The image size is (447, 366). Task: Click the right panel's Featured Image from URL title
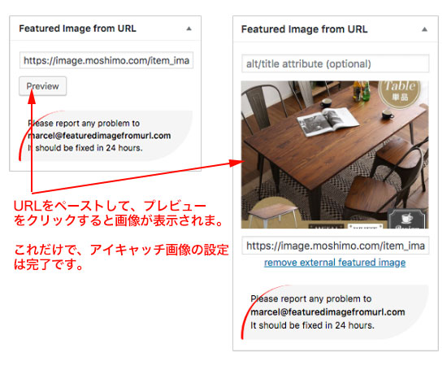[x=304, y=29]
